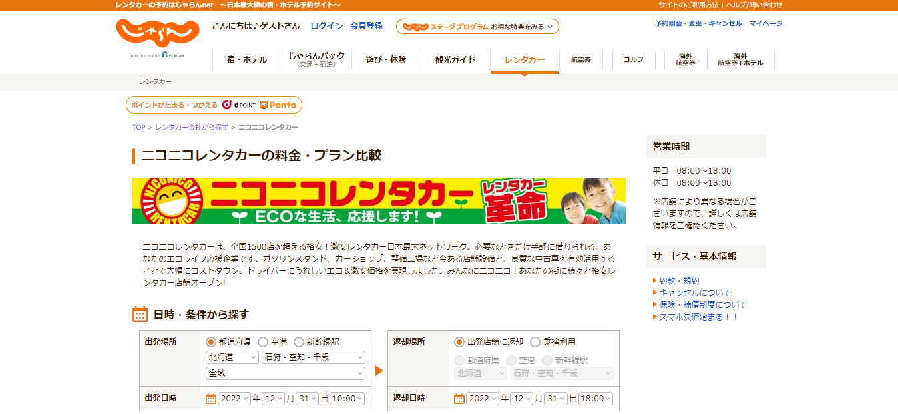Choose 出発店舗に返却 radio button
Viewport: 898px width, 414px height.
point(459,341)
